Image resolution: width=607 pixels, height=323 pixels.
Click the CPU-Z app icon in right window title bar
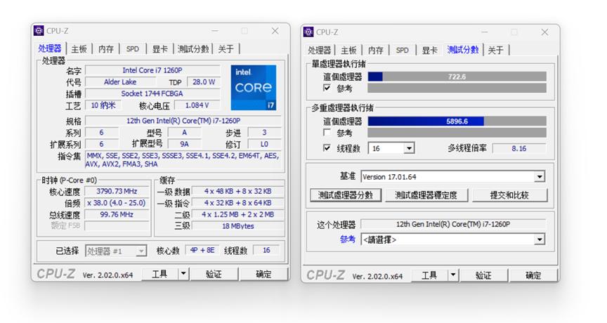[308, 32]
